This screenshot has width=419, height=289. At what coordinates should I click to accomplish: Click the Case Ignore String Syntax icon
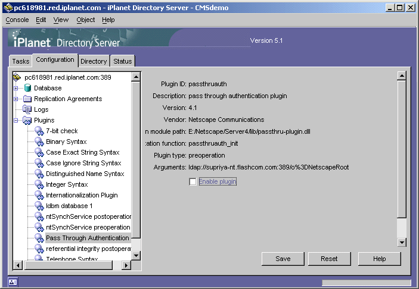click(39, 163)
